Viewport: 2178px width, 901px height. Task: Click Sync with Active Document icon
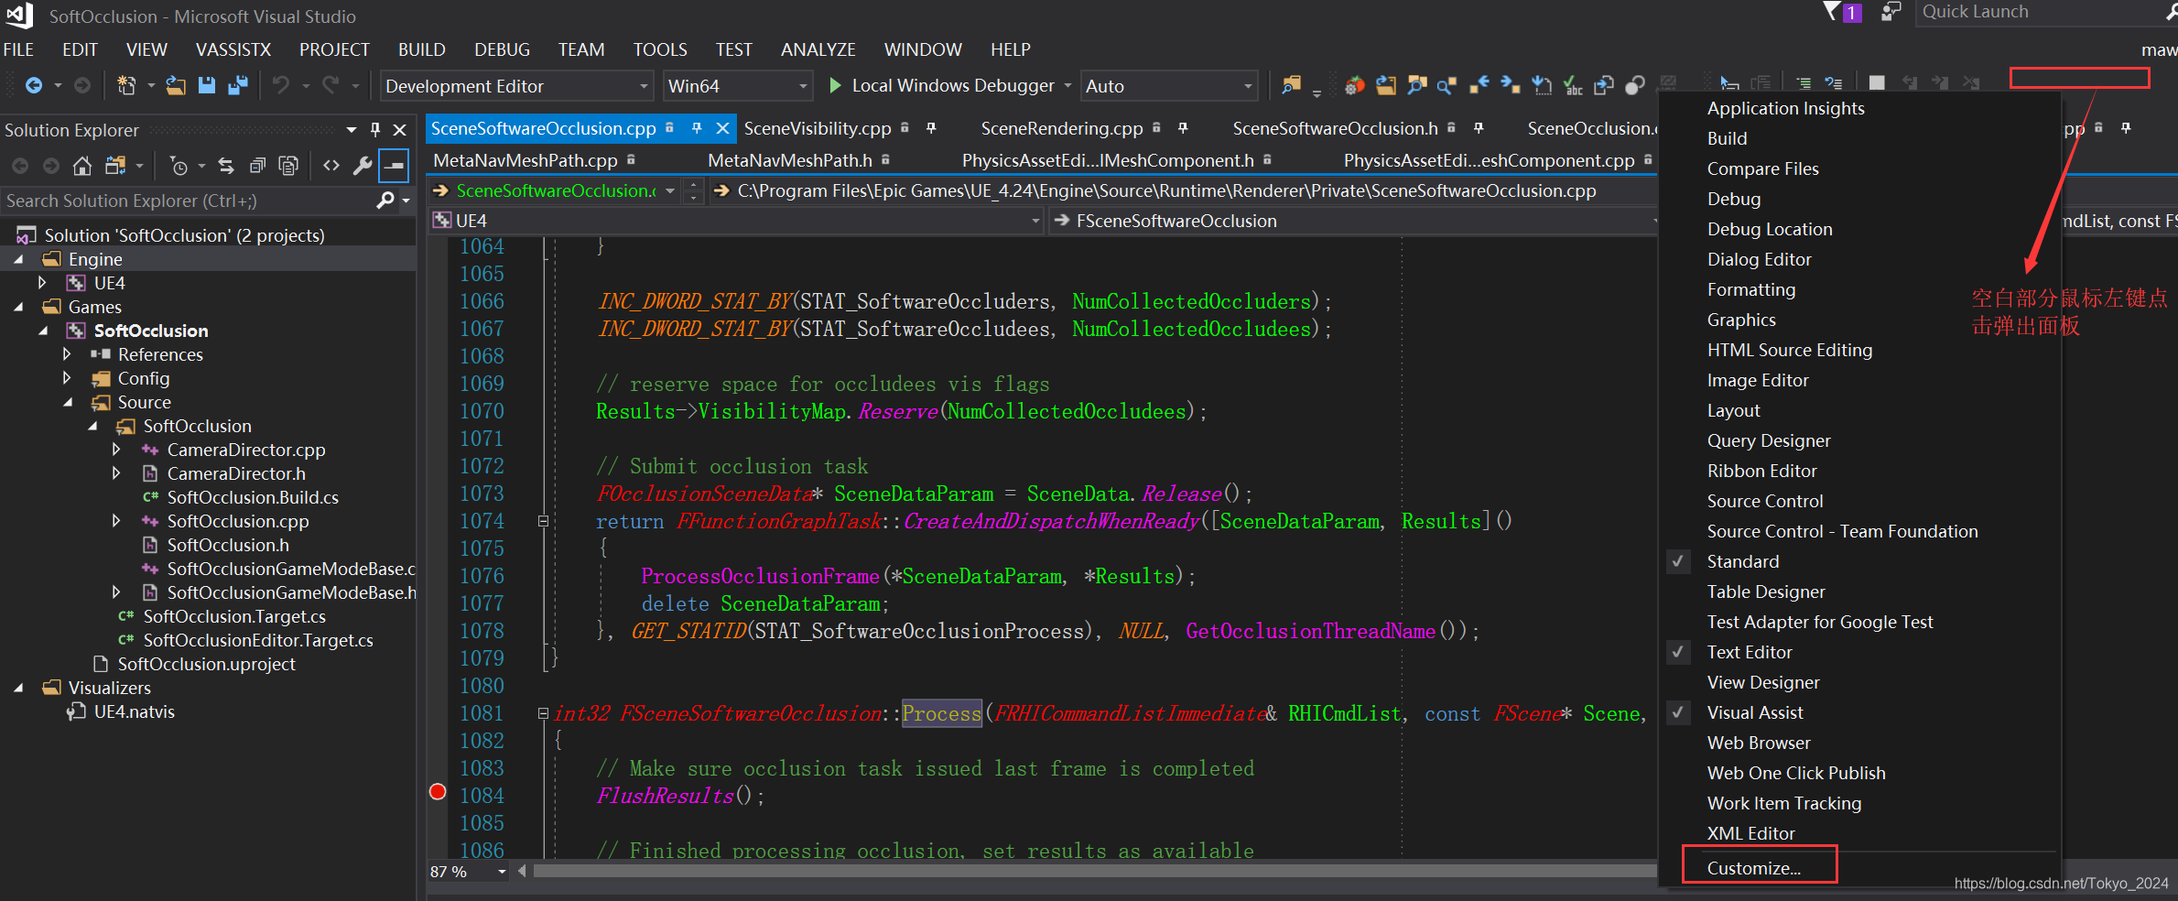[x=226, y=166]
